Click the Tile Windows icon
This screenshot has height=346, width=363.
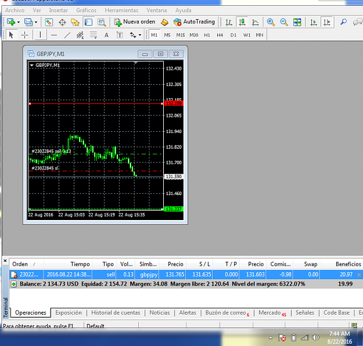(x=297, y=22)
